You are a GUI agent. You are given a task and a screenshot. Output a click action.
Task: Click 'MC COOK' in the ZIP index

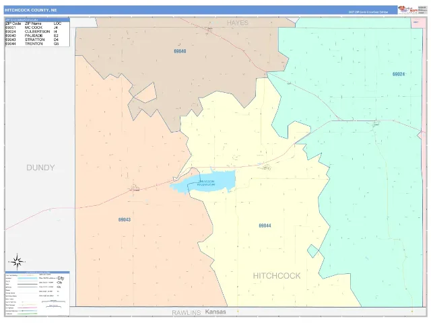pos(34,28)
